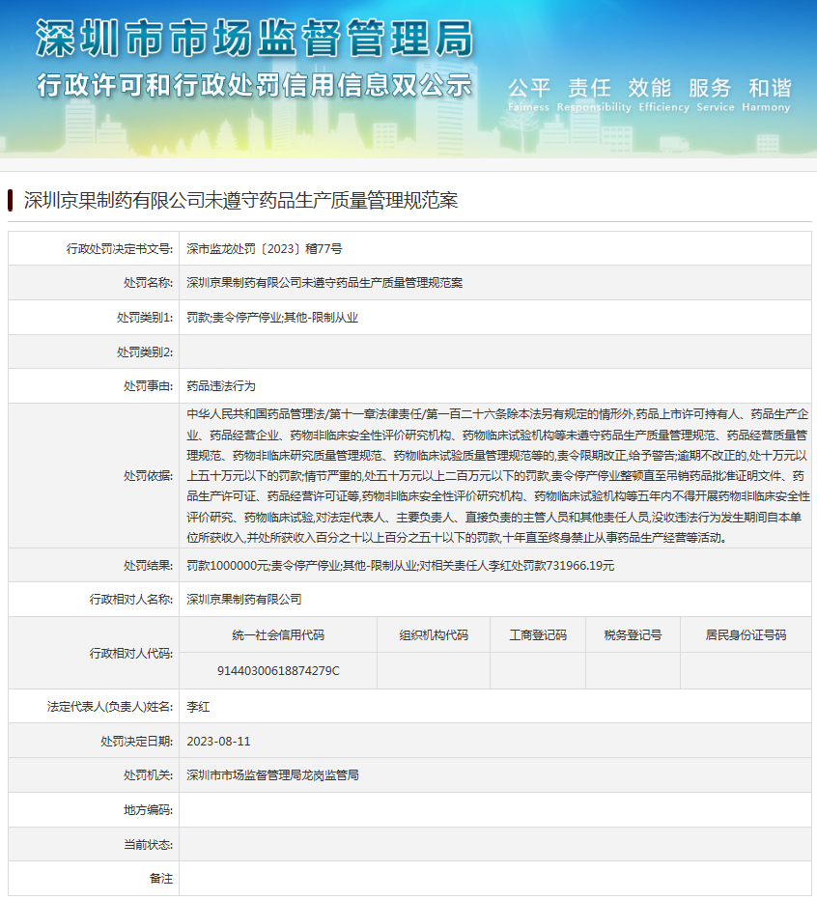The image size is (817, 900).
Task: Click the 处罚类别2 row label
Action: pyautogui.click(x=145, y=352)
